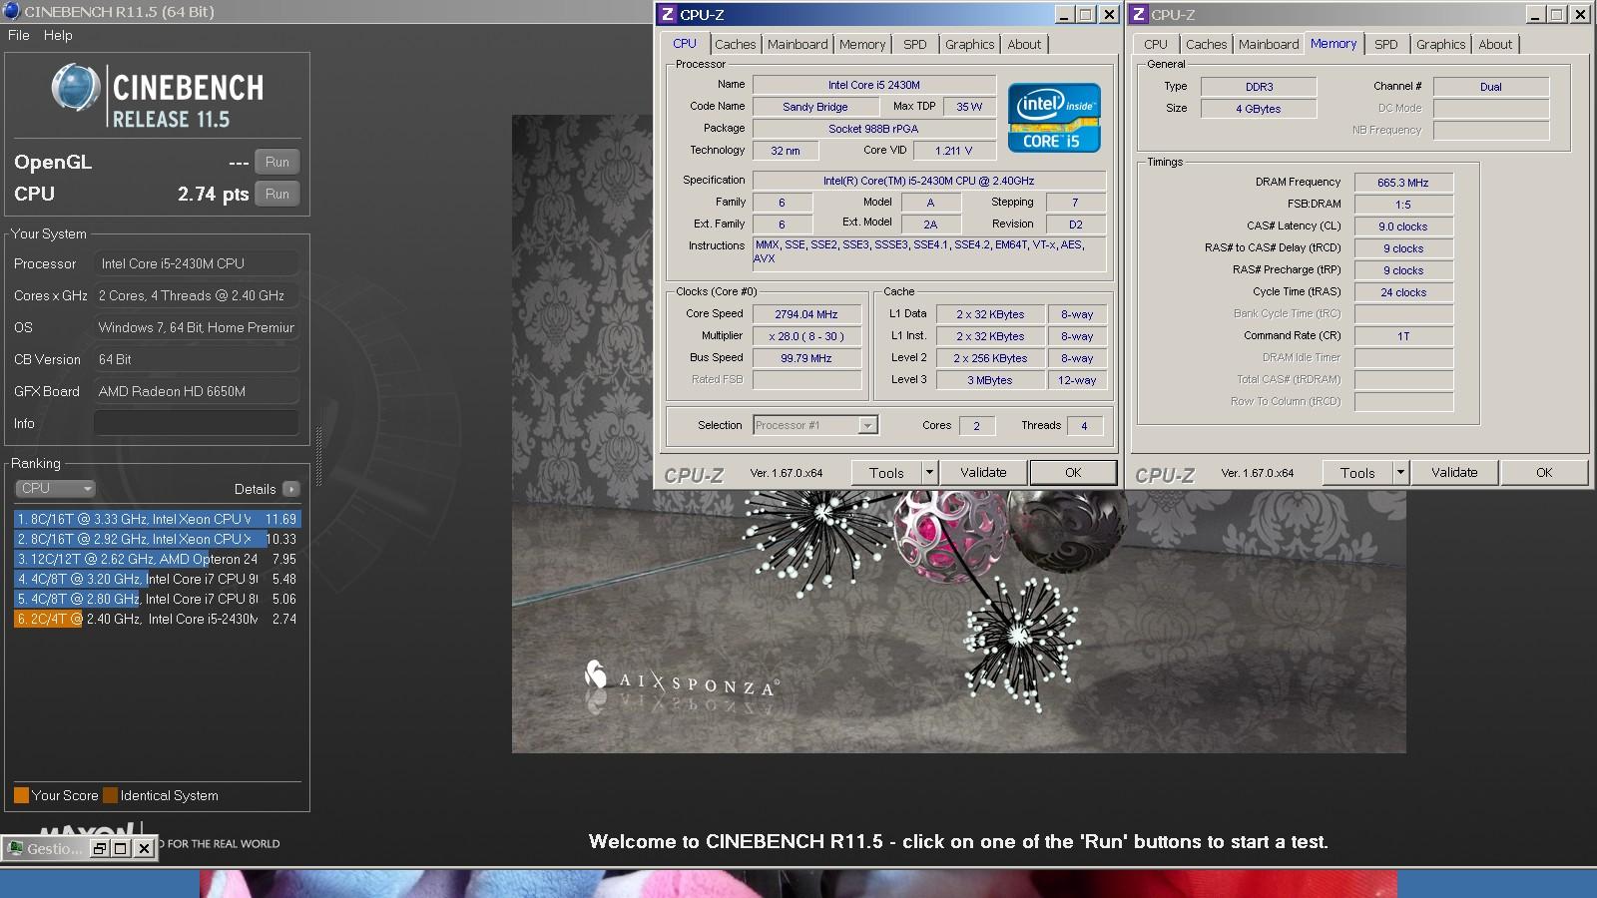Close the minimized Gestio... window
Viewport: 1597px width, 898px height.
tap(144, 848)
